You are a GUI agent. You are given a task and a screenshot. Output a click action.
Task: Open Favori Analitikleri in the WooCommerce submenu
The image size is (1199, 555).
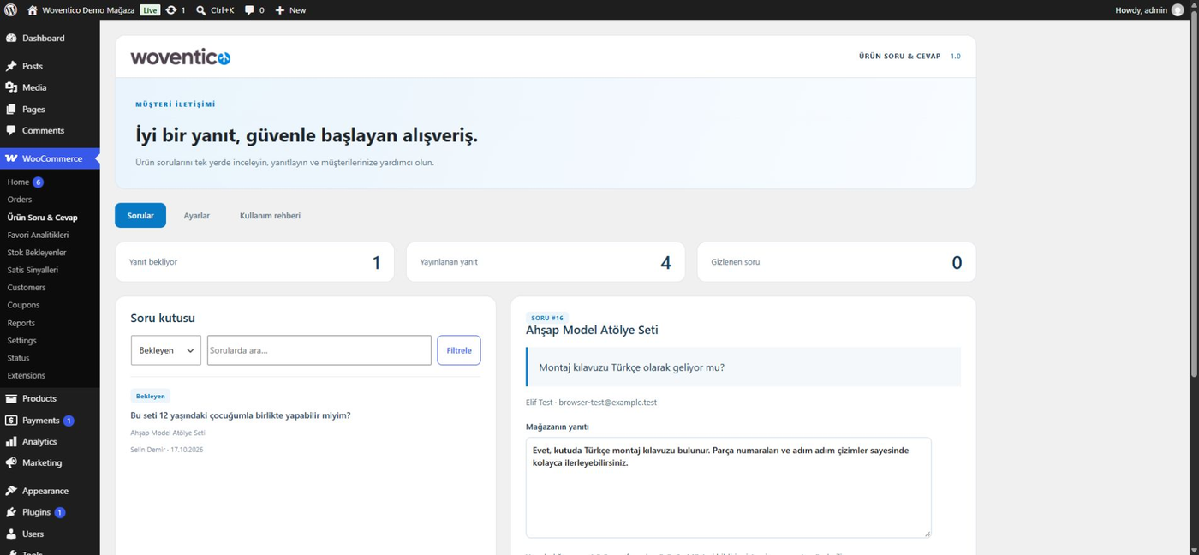38,235
